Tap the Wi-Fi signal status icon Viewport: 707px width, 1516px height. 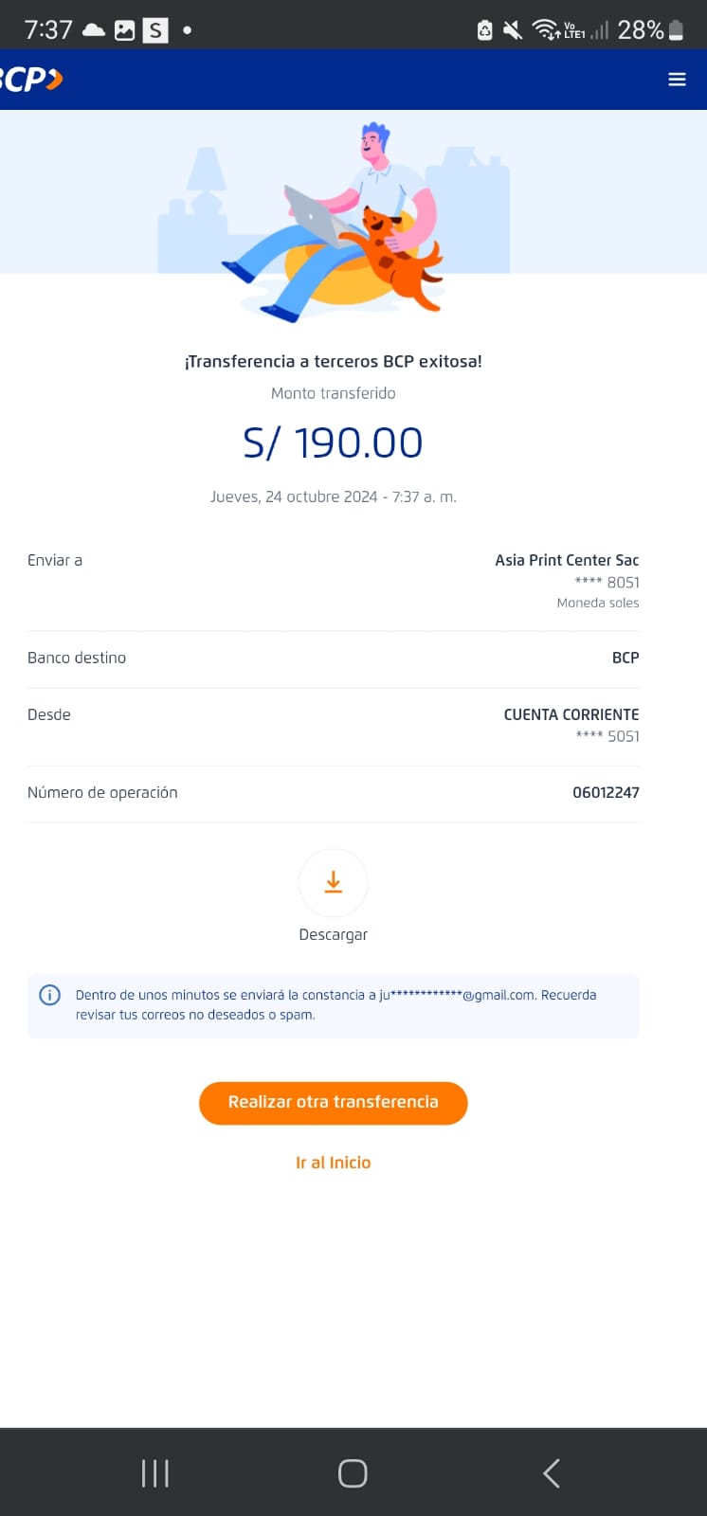[545, 30]
